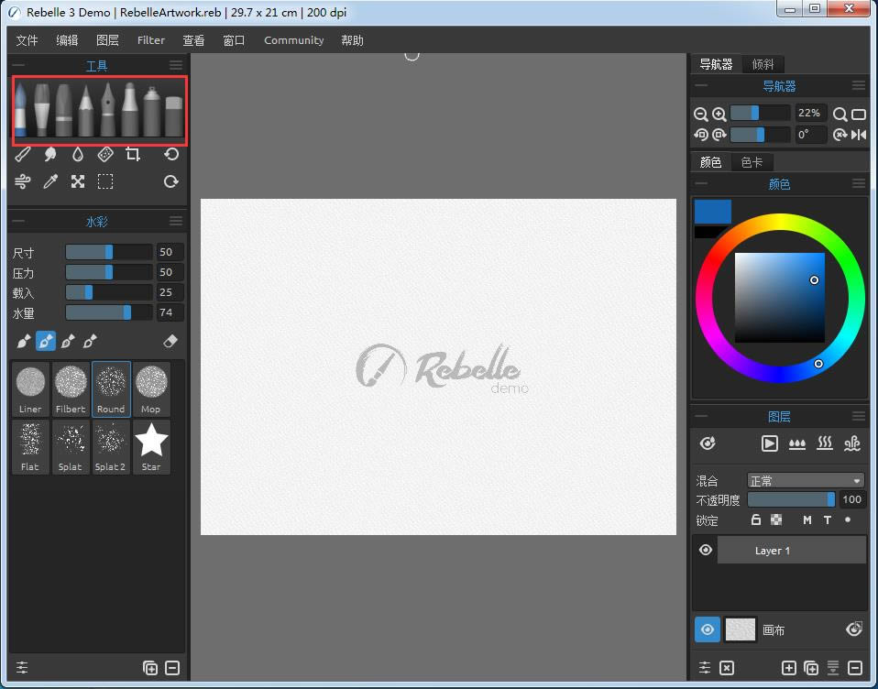Screen dimensions: 878x689
Task: Rotate canvas clockwise in navigator
Action: (x=719, y=135)
